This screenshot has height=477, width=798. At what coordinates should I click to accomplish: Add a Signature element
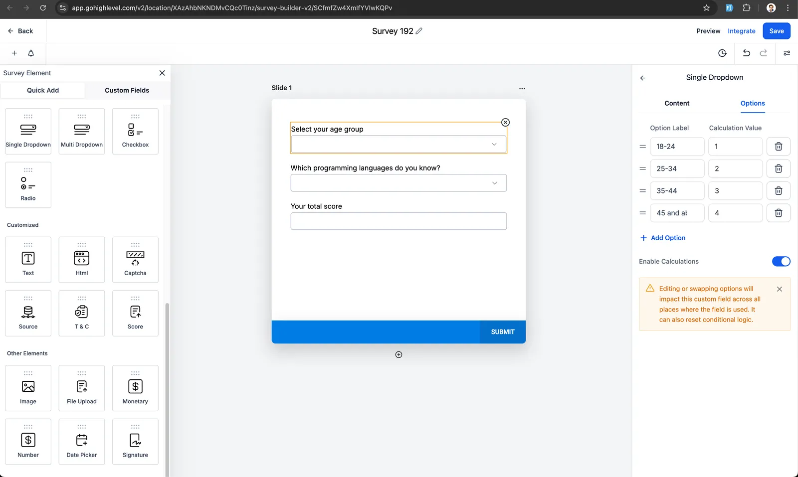[x=135, y=442]
